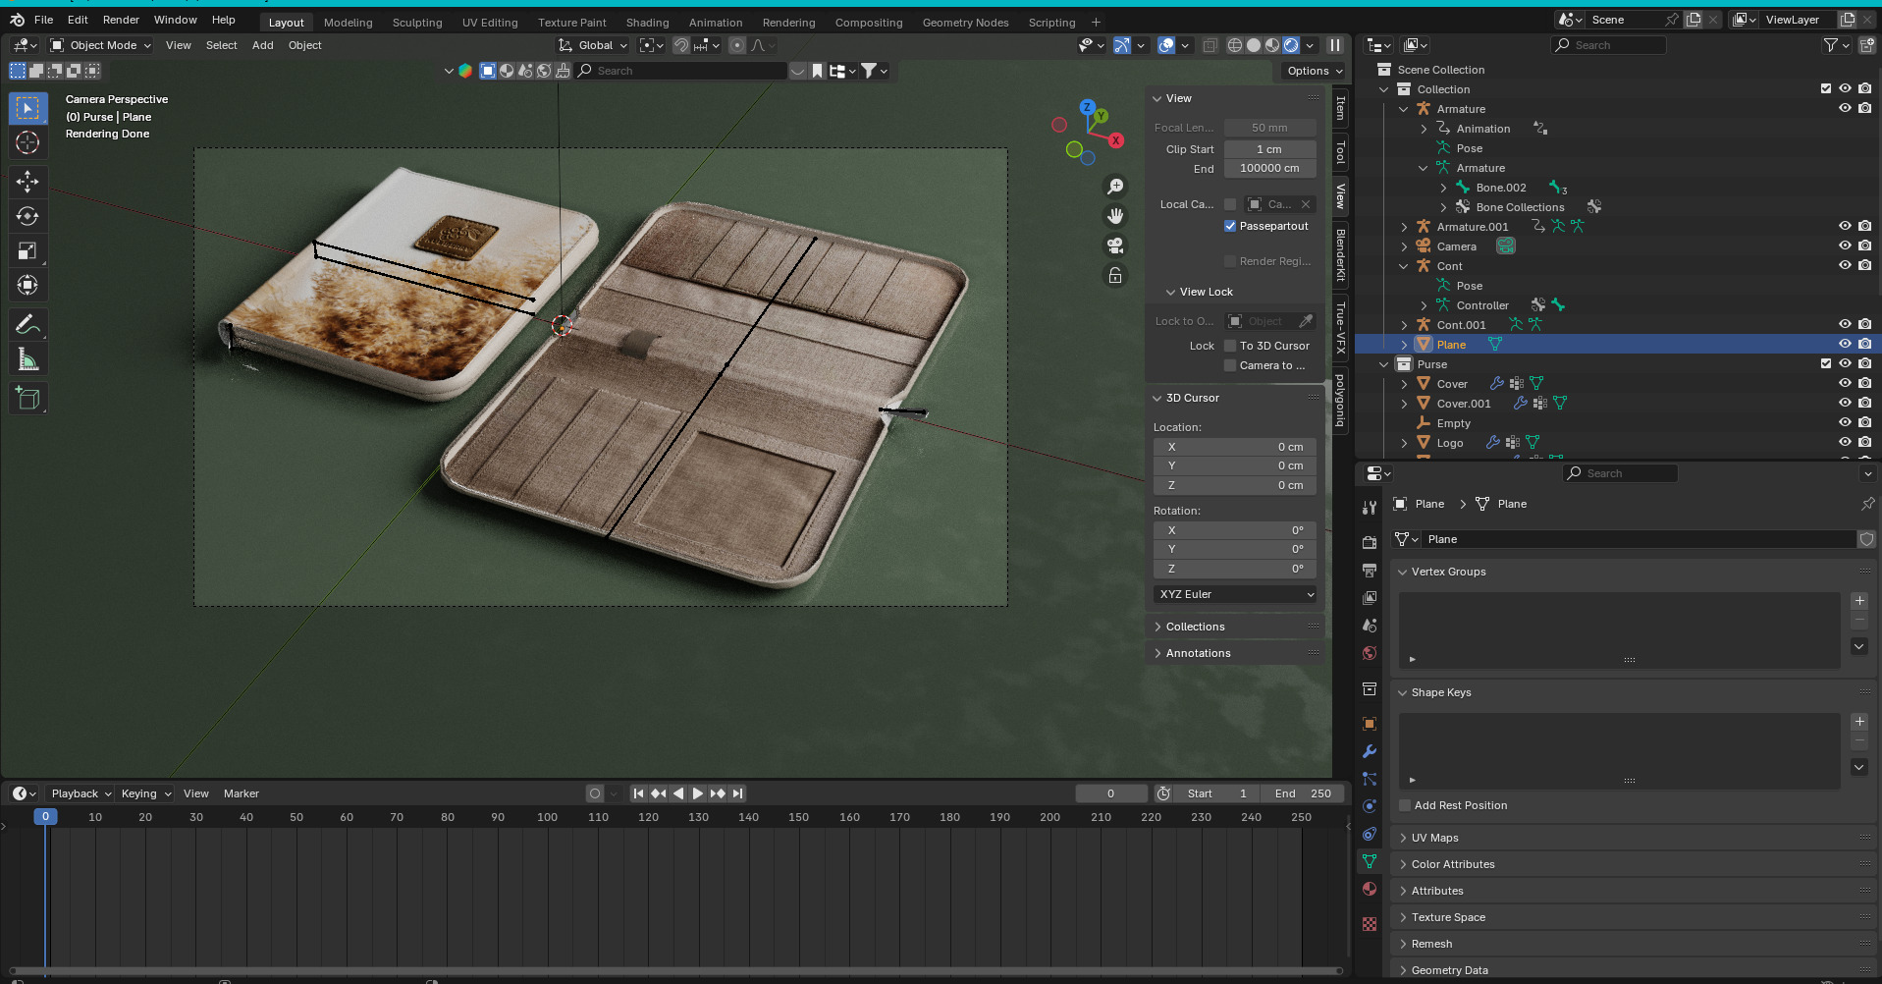1882x984 pixels.
Task: Open the Material properties tab
Action: (x=1370, y=889)
